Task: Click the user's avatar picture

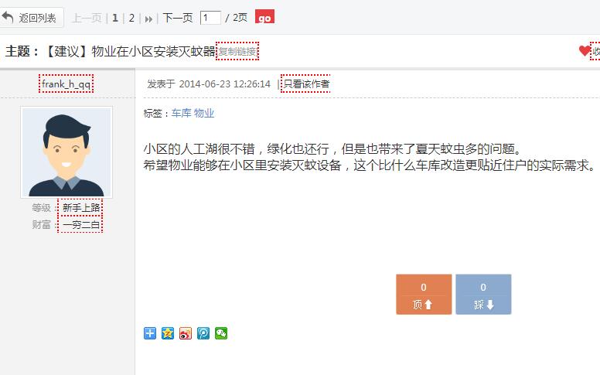Action: [x=66, y=152]
